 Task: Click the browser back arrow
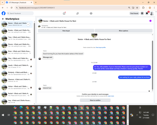pyautogui.click(x=3, y=7)
